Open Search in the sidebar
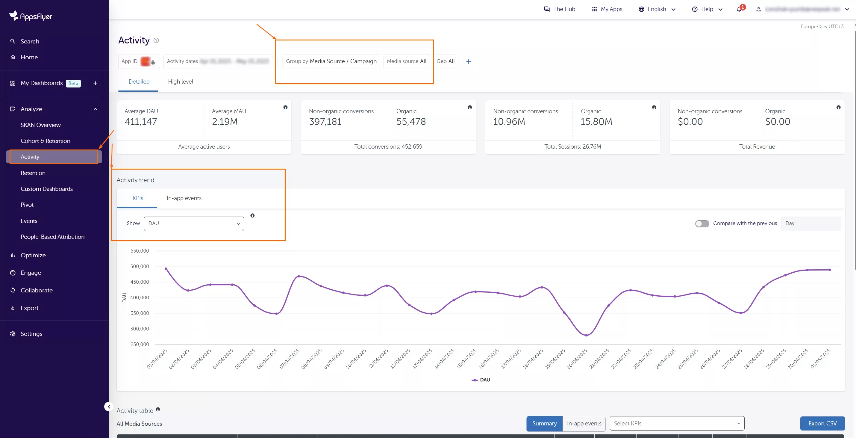The width and height of the screenshot is (856, 438). [x=30, y=41]
